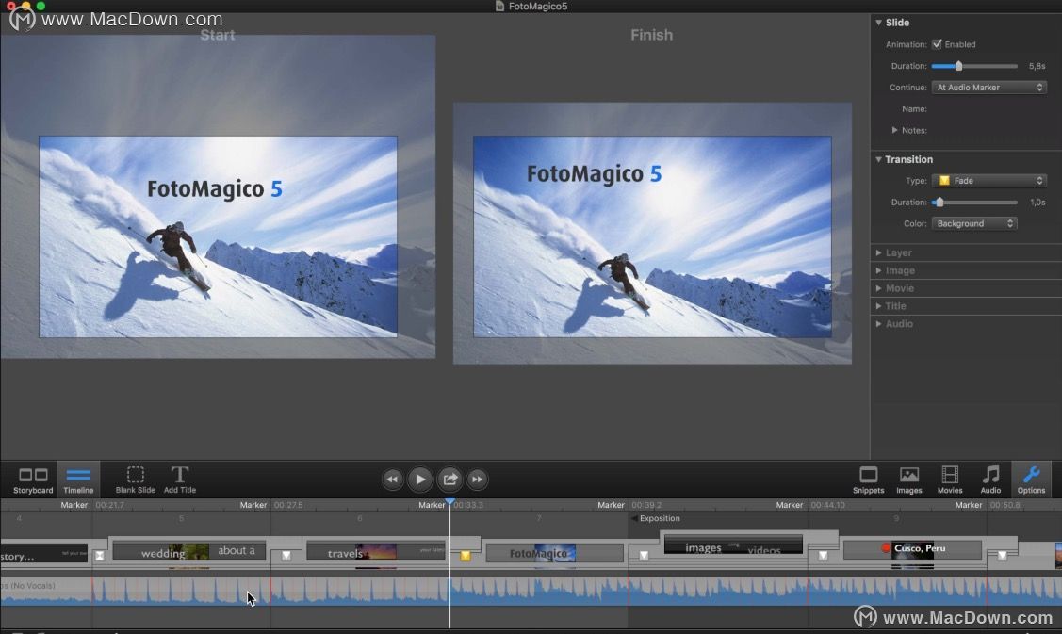Click the red pin in Cusco, Peru slide
The height and width of the screenshot is (634, 1062).
[x=886, y=548]
